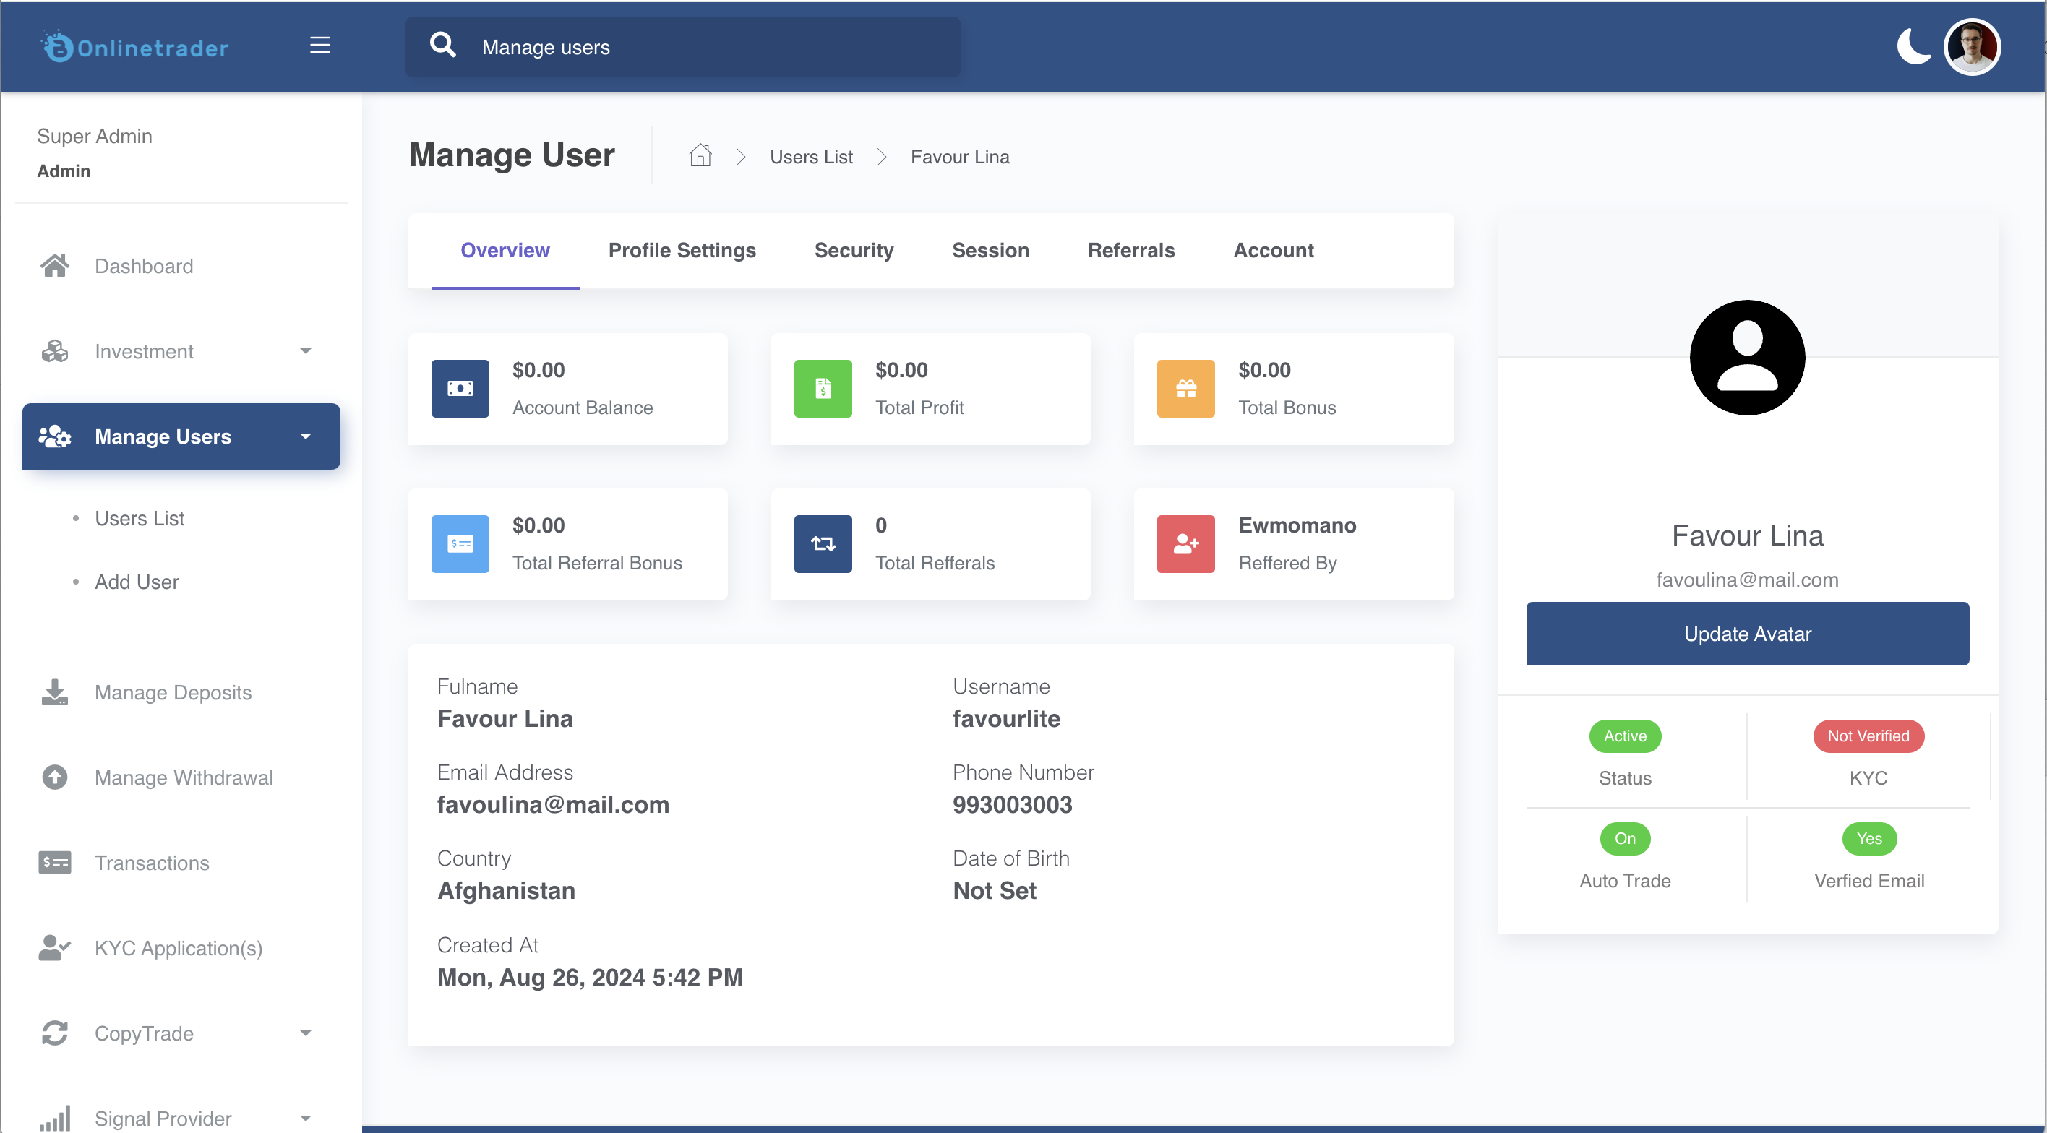Click the Total Profit green invoice icon
Image resolution: width=2047 pixels, height=1133 pixels.
(x=823, y=389)
